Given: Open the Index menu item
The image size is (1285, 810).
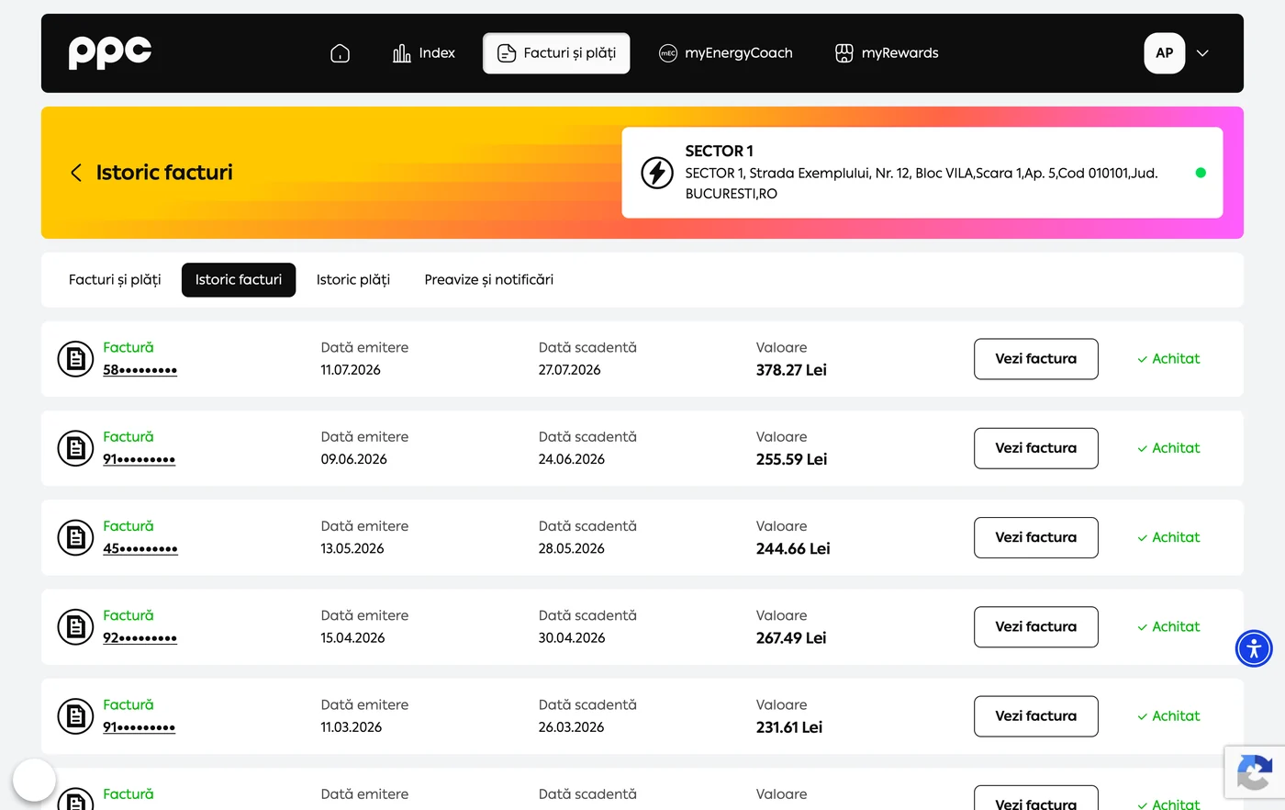Looking at the screenshot, I should (x=423, y=53).
